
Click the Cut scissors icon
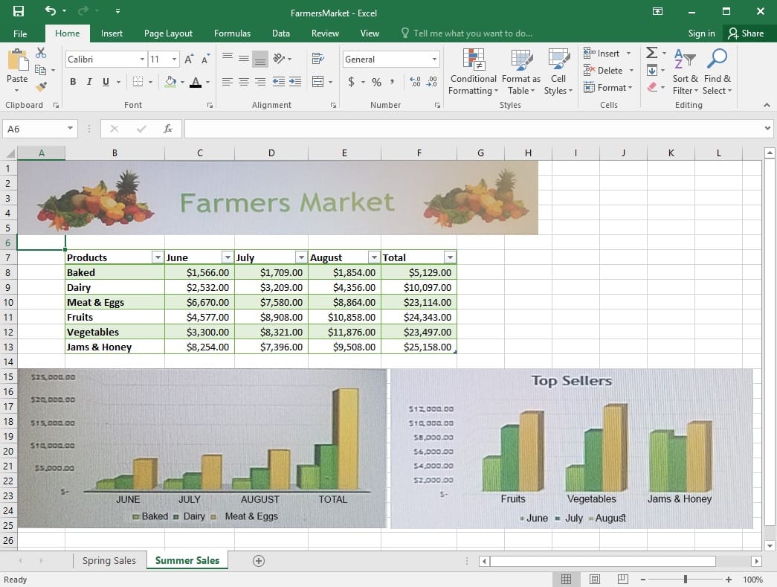pyautogui.click(x=41, y=53)
